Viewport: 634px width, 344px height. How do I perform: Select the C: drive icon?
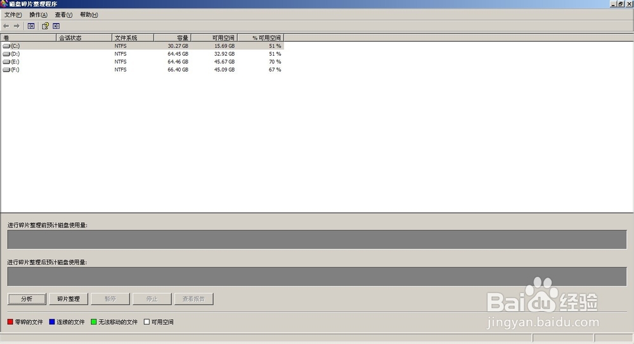(6, 46)
